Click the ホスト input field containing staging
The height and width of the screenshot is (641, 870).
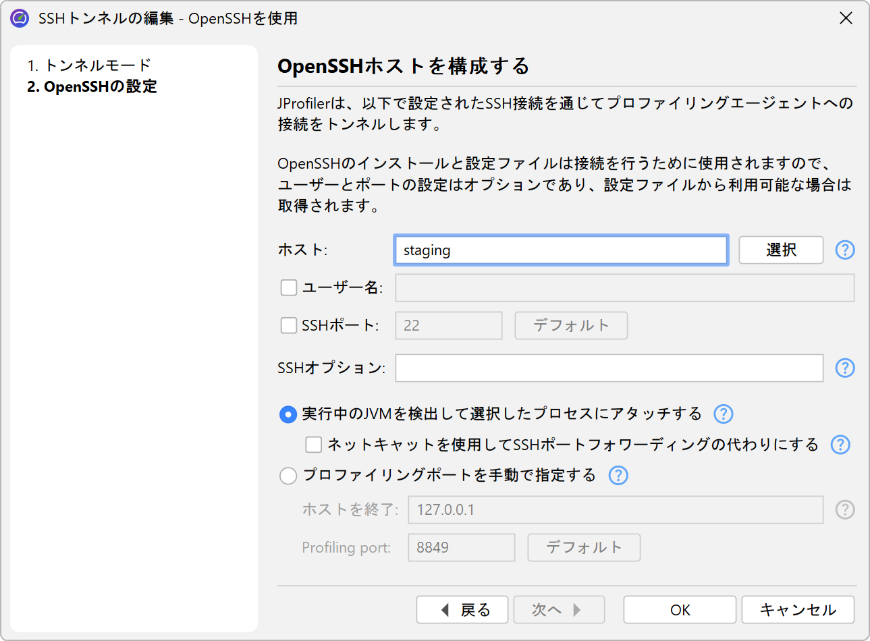pos(560,250)
